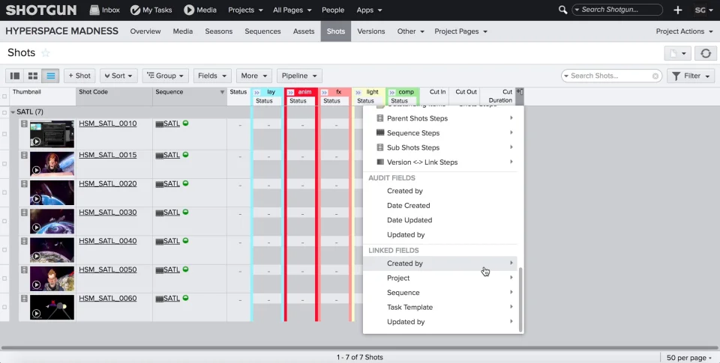Play media on HSM_SATL_0010 thumbnail
Image resolution: width=720 pixels, height=363 pixels.
[36, 141]
